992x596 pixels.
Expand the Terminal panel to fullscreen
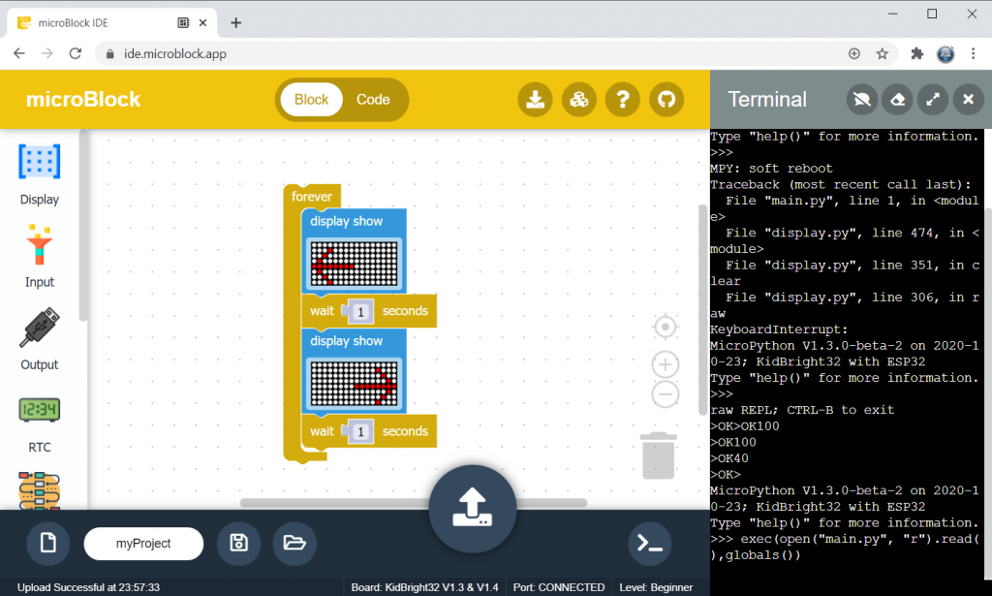tap(933, 99)
